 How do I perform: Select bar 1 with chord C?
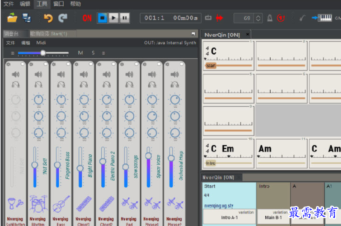coord(228,55)
